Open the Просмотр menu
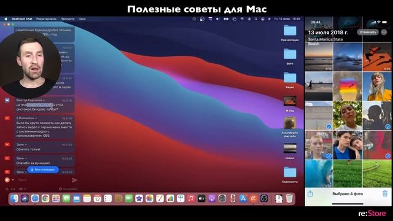The width and height of the screenshot is (393, 221). click(x=68, y=19)
